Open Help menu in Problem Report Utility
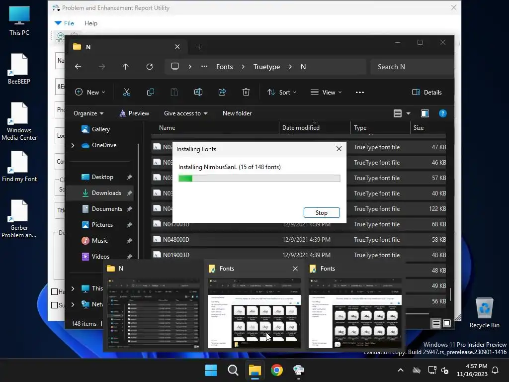 pos(91,23)
